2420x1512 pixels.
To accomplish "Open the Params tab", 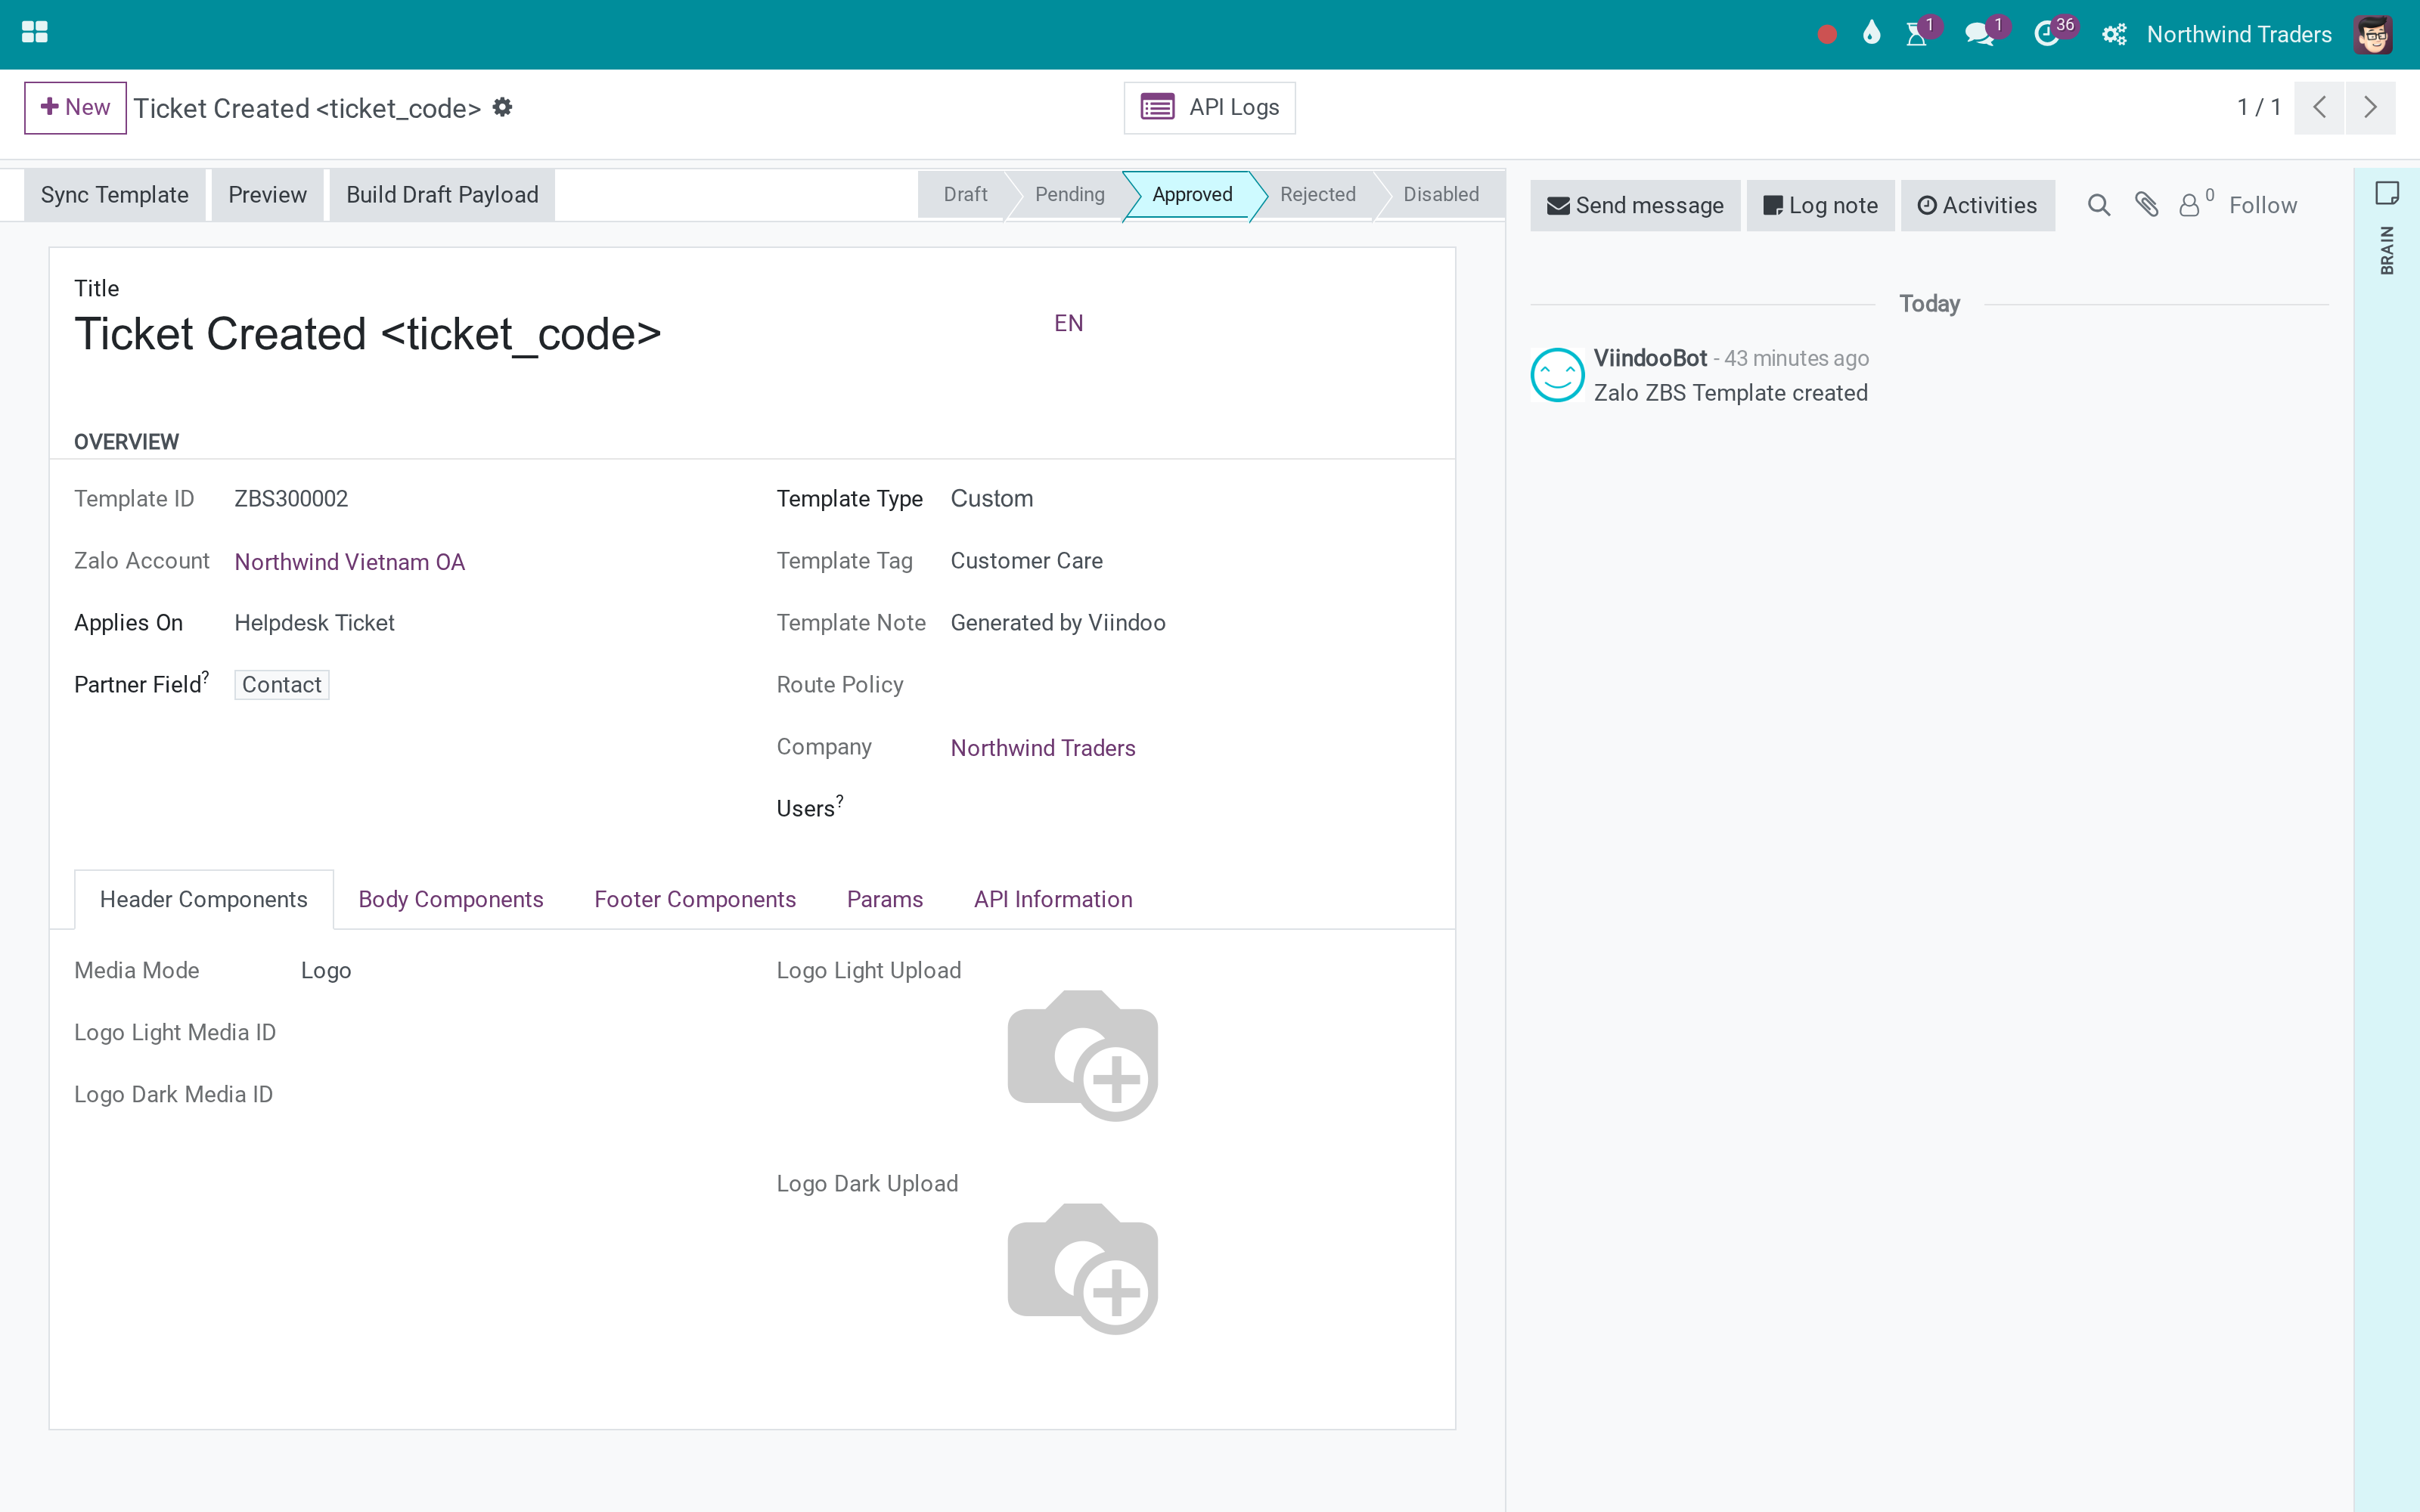I will click(x=884, y=899).
